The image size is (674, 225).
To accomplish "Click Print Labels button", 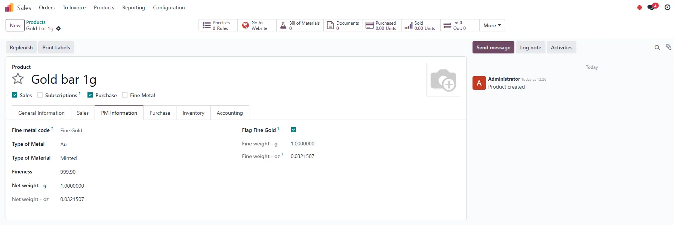I will point(56,47).
